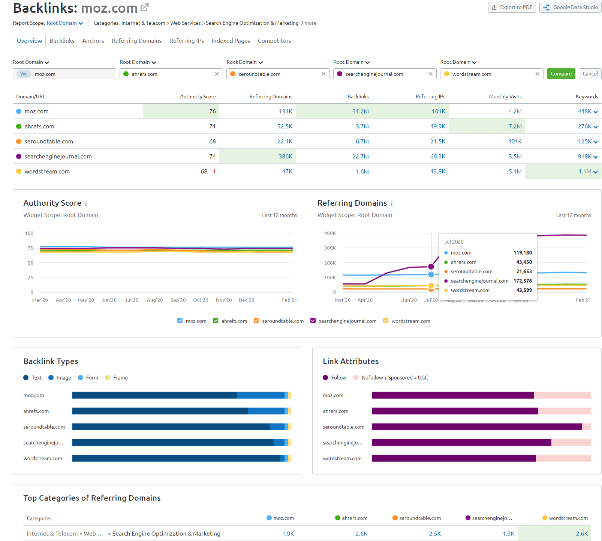Uncheck wordstream.com in chart legend
This screenshot has width=602, height=541.
tap(386, 321)
